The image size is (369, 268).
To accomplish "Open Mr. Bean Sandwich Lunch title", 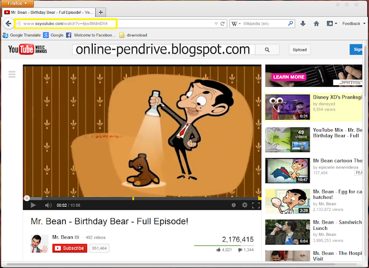I will [x=337, y=225].
